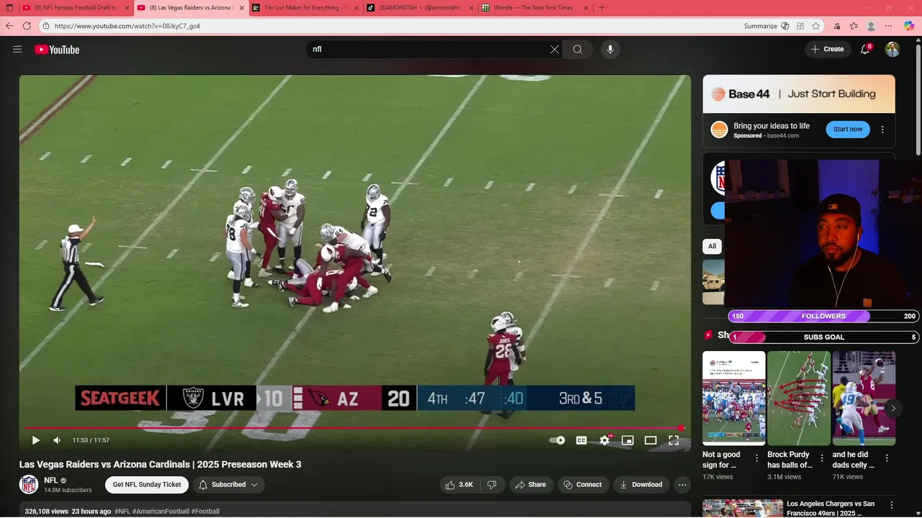Play the video
The image size is (922, 518).
(x=35, y=440)
